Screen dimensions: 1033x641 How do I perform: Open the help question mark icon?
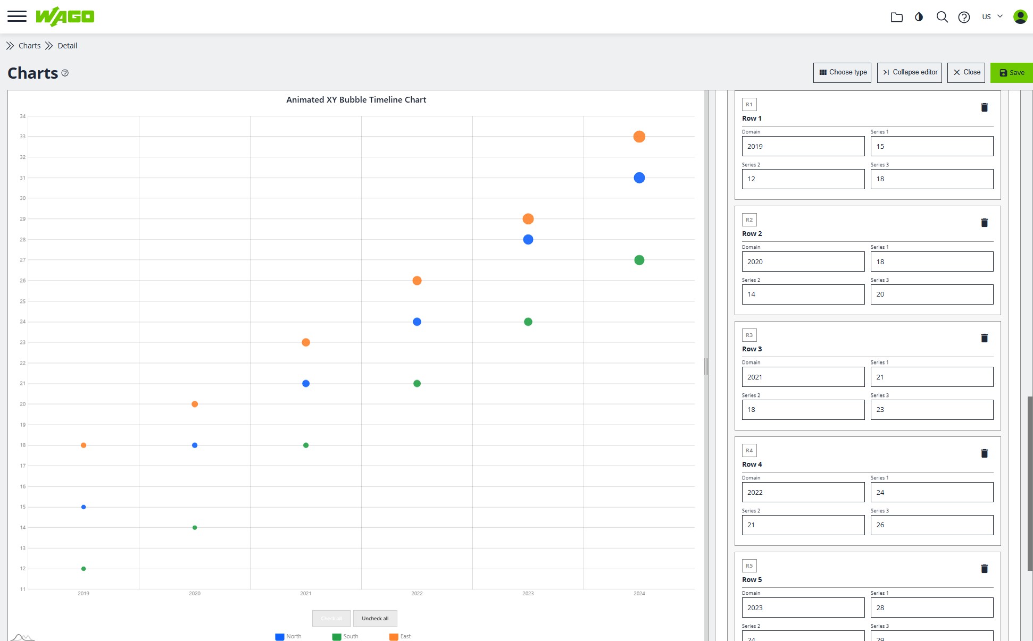964,17
